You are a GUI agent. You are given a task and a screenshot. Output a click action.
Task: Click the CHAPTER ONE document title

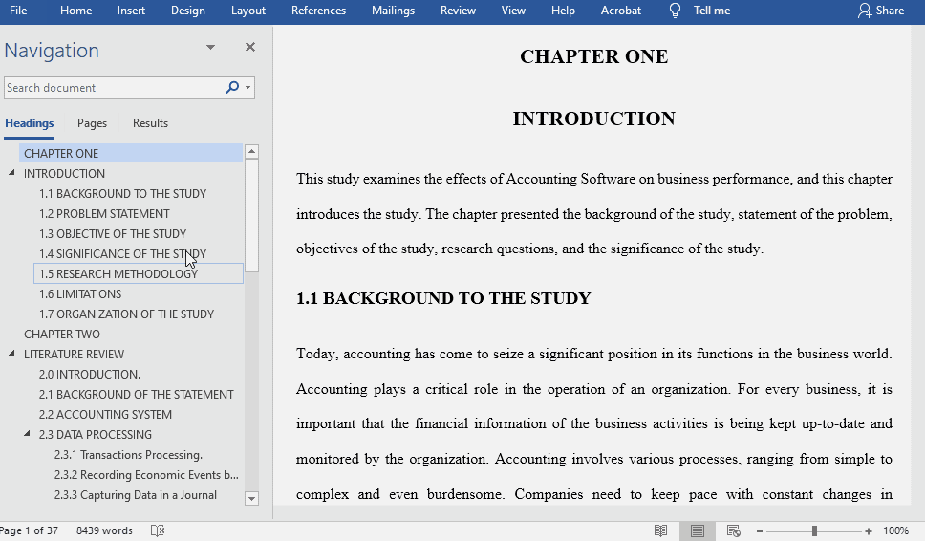tap(594, 56)
